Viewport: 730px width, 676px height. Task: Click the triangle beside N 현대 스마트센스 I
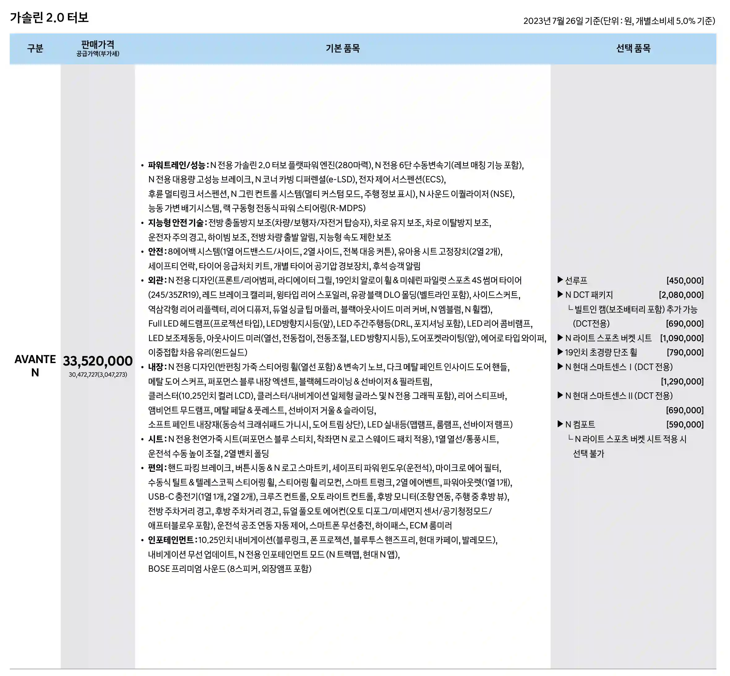pyautogui.click(x=560, y=366)
